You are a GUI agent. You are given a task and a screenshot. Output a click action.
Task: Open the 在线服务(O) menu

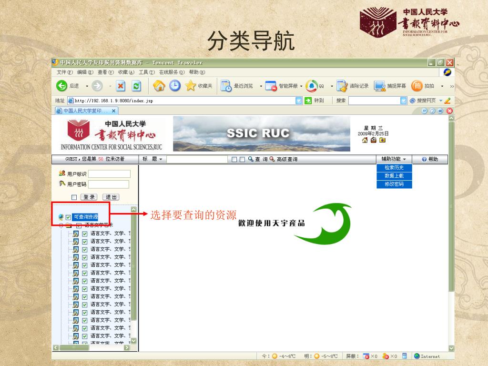[x=172, y=72]
